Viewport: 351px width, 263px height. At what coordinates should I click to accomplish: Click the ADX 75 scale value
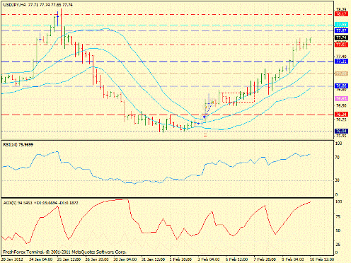pyautogui.click(x=338, y=217)
